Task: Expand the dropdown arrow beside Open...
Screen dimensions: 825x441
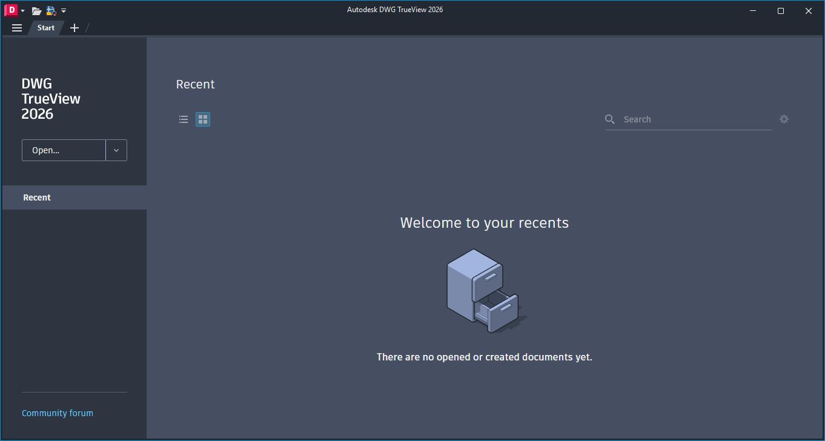Action: [x=116, y=150]
